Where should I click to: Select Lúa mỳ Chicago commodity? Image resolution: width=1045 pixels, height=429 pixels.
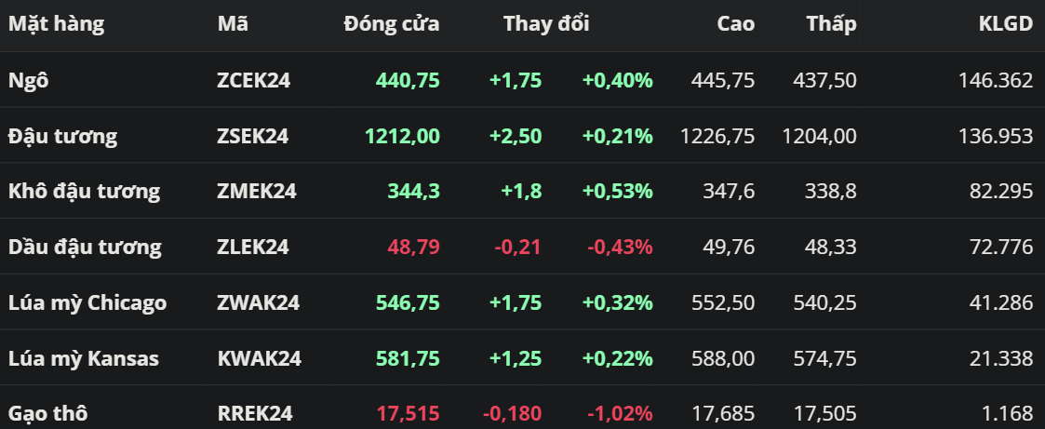87,302
